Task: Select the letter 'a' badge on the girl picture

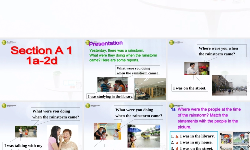Action: [x=221, y=134]
